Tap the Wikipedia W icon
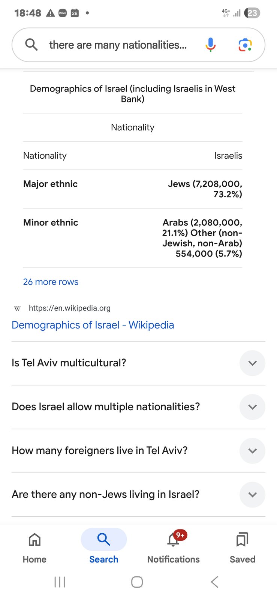Image resolution: width=277 pixels, height=600 pixels. [17, 308]
